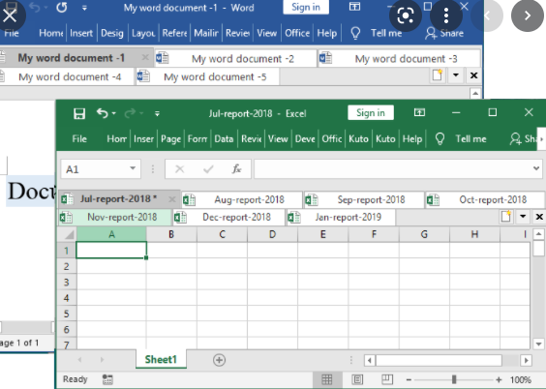Click the Tell me lightbulb in Excel

[x=440, y=138]
